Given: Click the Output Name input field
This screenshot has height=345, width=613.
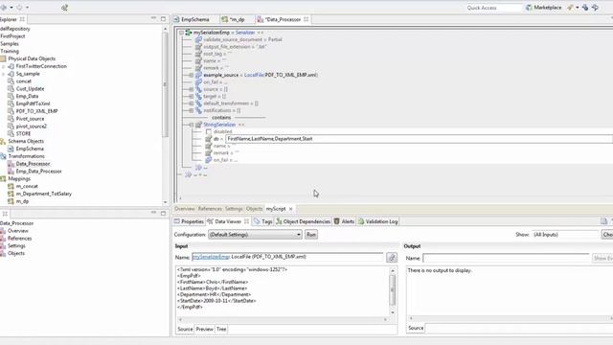Looking at the screenshot, I should 506,258.
